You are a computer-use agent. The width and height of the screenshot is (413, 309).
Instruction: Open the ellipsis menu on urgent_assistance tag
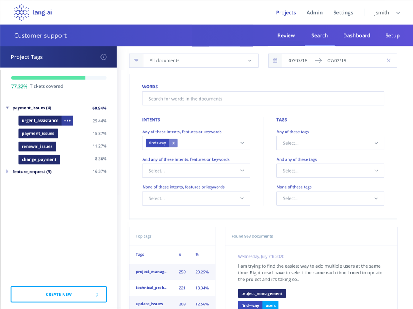click(x=67, y=120)
